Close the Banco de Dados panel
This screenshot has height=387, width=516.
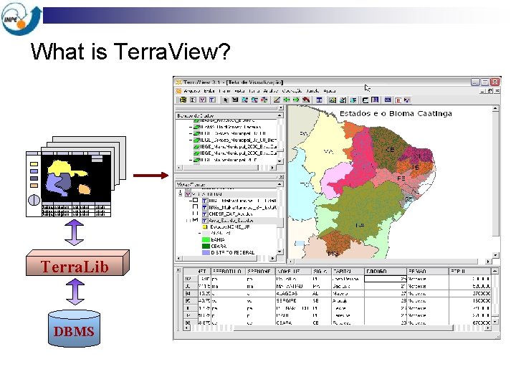tap(281, 107)
